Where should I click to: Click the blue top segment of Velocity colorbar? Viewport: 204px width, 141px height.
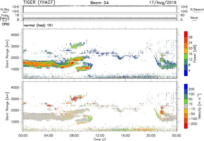click(x=186, y=87)
